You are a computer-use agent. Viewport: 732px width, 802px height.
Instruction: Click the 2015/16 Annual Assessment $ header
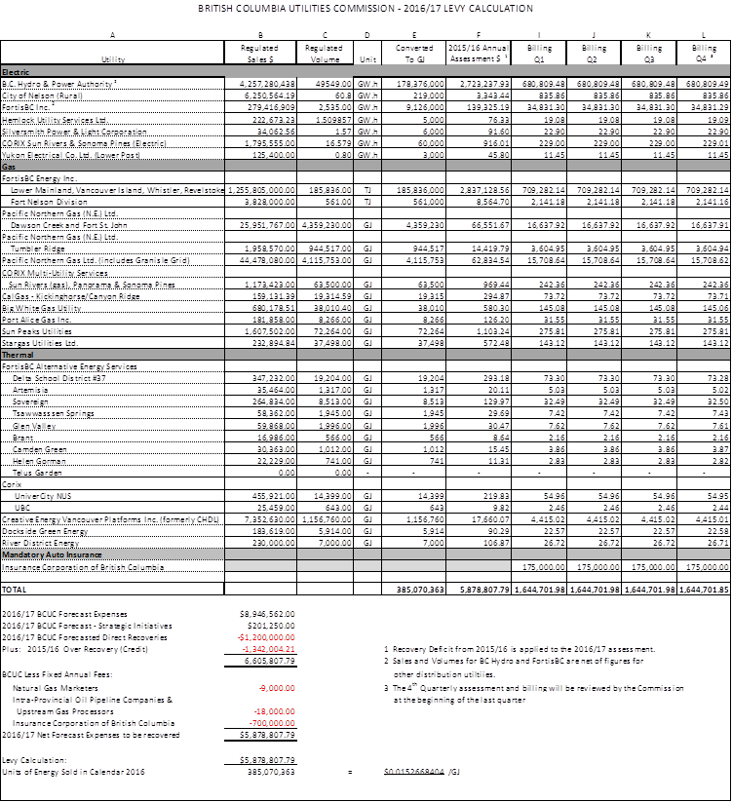(479, 54)
